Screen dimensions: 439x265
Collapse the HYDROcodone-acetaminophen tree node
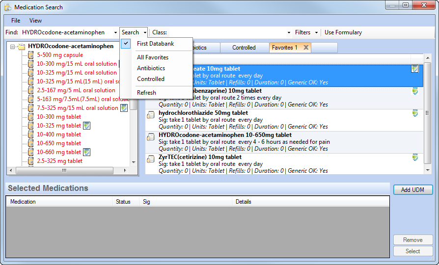pos(13,47)
